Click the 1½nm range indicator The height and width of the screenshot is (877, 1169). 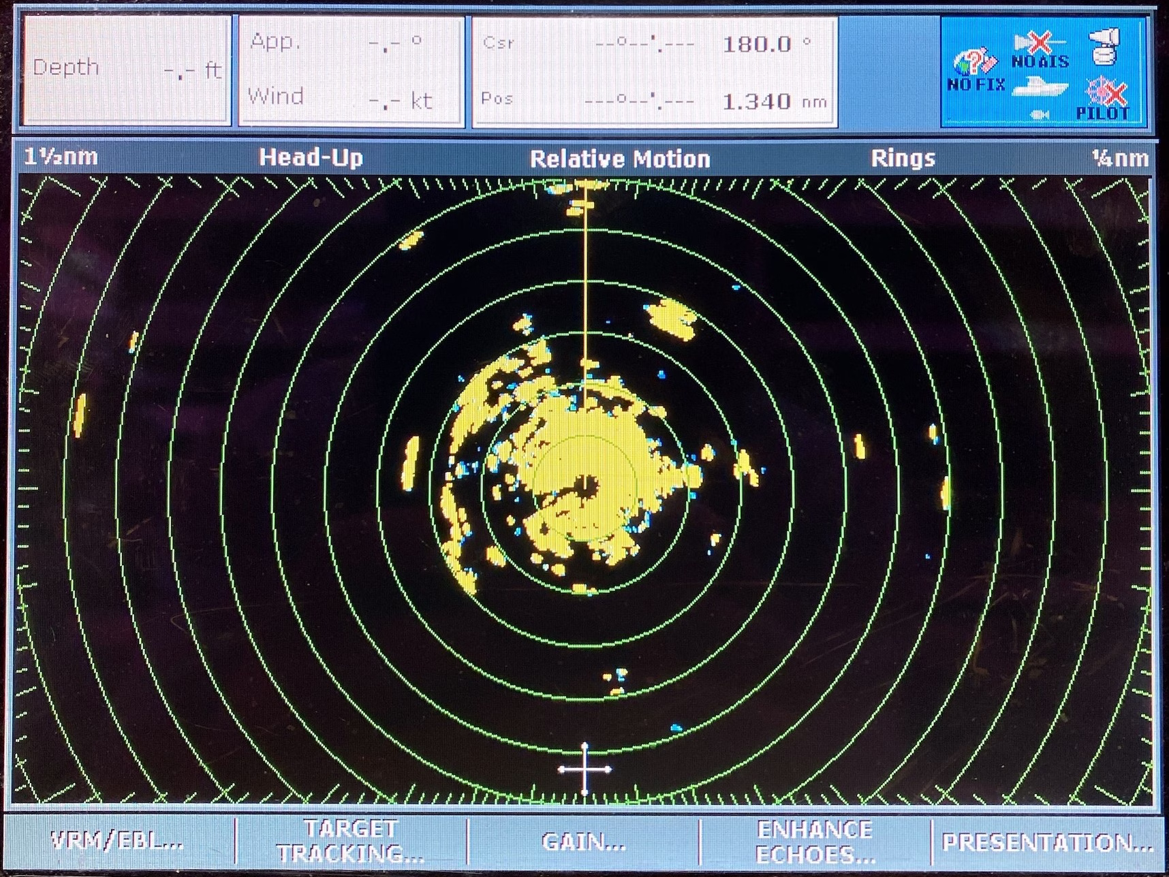61,157
